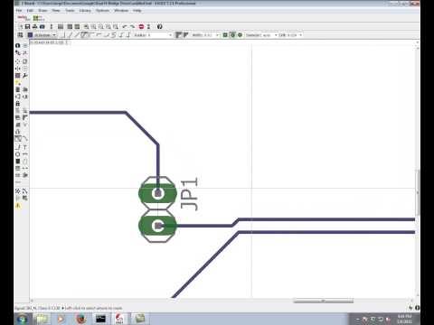Open the miter Radius dropdown

pos(160,35)
